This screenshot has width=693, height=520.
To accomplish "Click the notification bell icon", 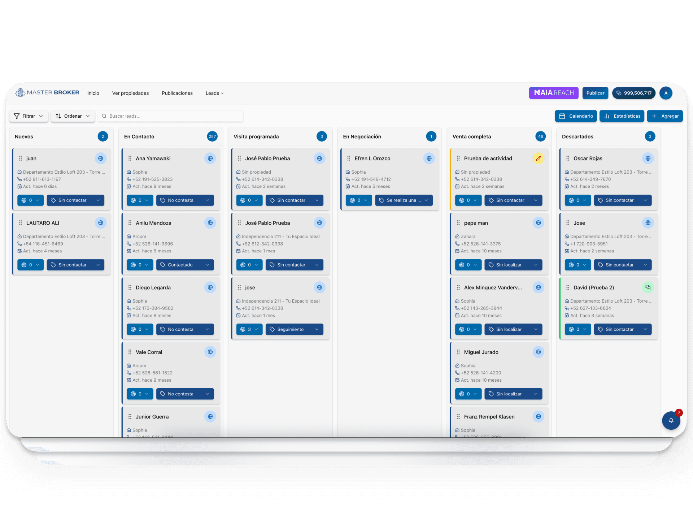I will tap(671, 420).
